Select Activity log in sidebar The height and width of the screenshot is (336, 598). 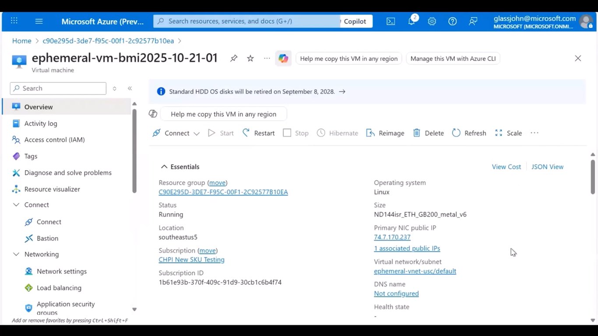(x=41, y=123)
